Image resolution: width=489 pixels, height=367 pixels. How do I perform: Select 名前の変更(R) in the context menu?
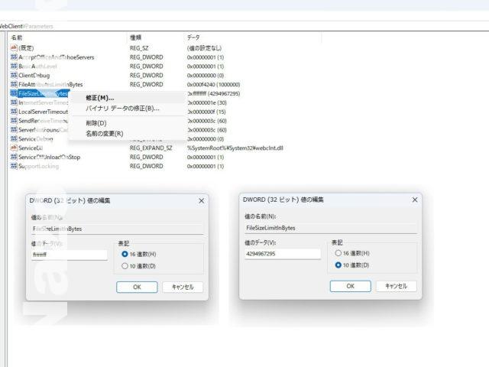coord(104,133)
